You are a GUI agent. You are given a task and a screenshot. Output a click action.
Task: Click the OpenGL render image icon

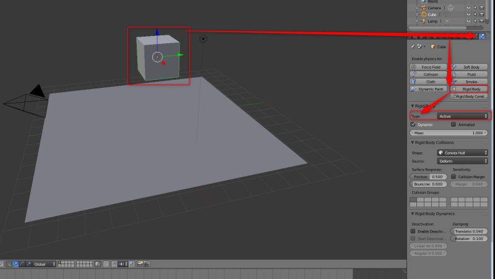point(140,264)
